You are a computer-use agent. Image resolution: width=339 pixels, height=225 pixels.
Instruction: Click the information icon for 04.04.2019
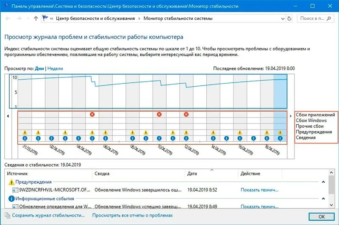coord(78,138)
